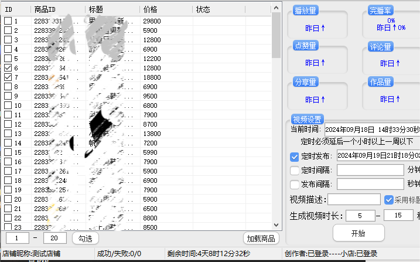Enable the 定时间隔 checkbox

pos(295,170)
